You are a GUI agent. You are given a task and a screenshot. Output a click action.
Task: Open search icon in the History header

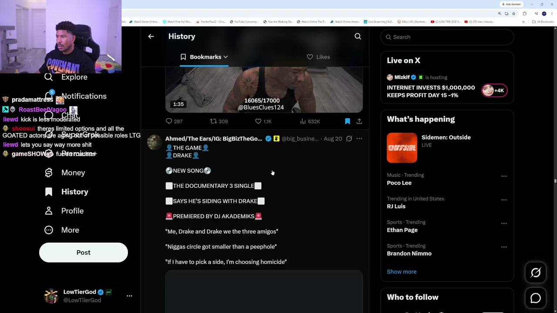(x=358, y=37)
